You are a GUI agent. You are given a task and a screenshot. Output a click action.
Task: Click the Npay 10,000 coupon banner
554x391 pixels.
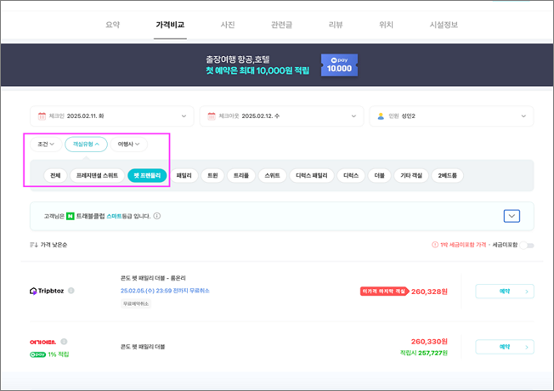(339, 65)
